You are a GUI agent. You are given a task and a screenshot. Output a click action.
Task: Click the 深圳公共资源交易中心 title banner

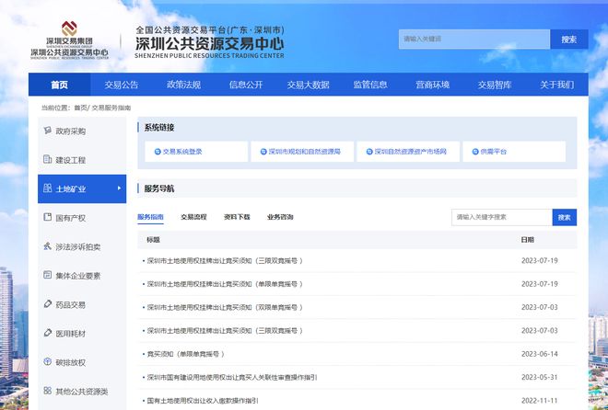pos(209,42)
